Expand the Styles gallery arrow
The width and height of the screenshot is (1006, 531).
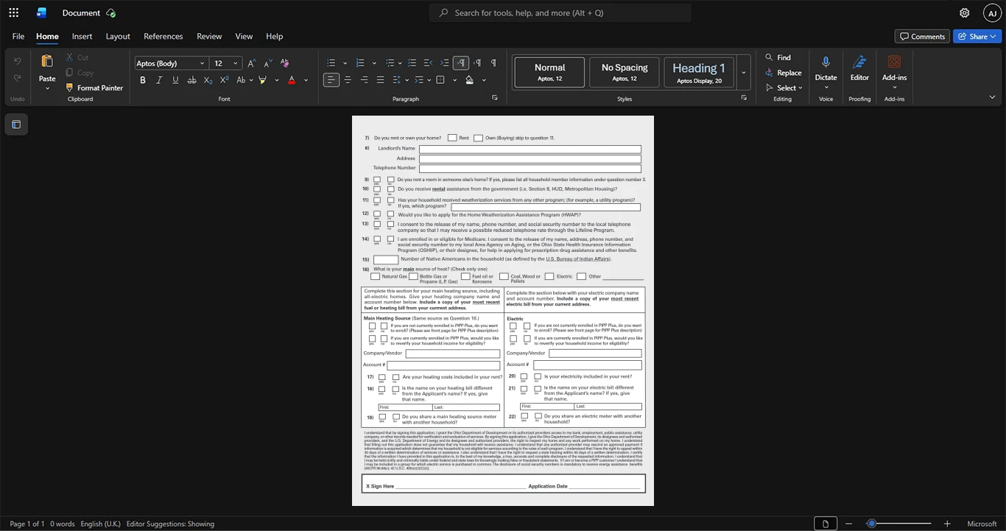coord(743,72)
